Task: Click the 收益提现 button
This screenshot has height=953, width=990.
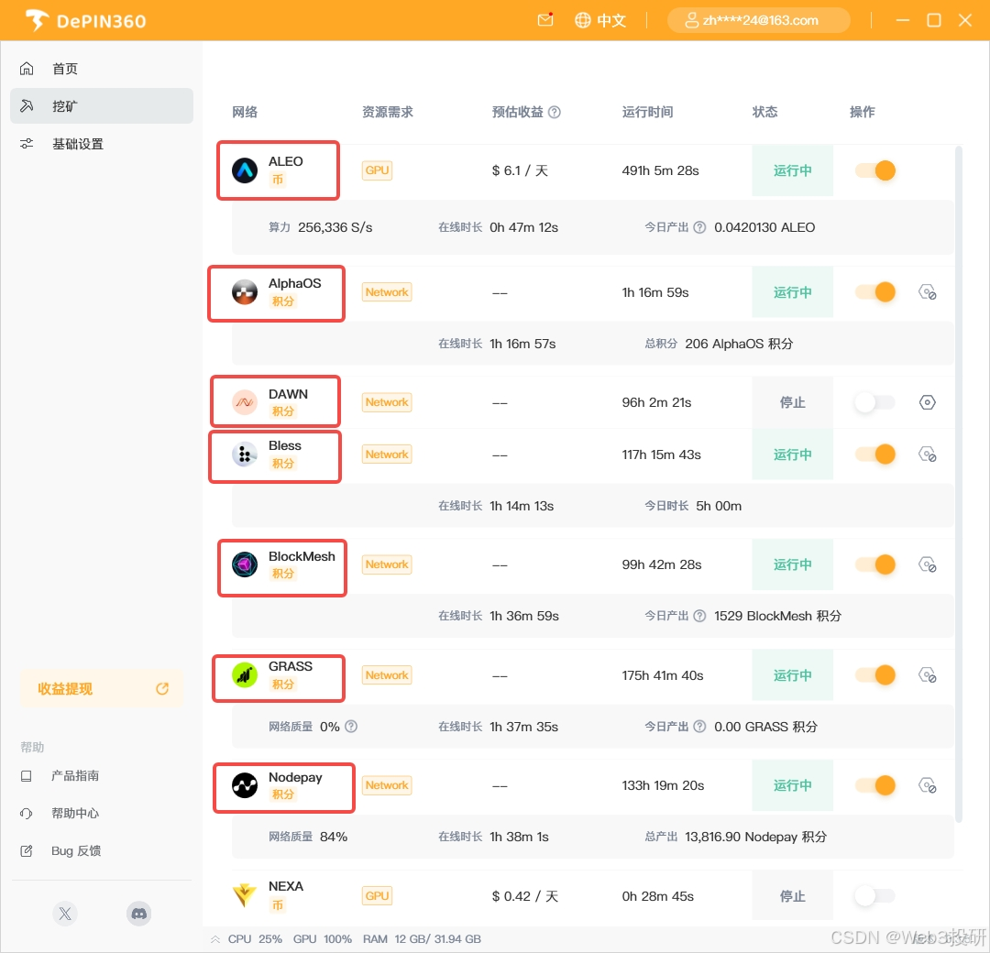Action: [102, 688]
